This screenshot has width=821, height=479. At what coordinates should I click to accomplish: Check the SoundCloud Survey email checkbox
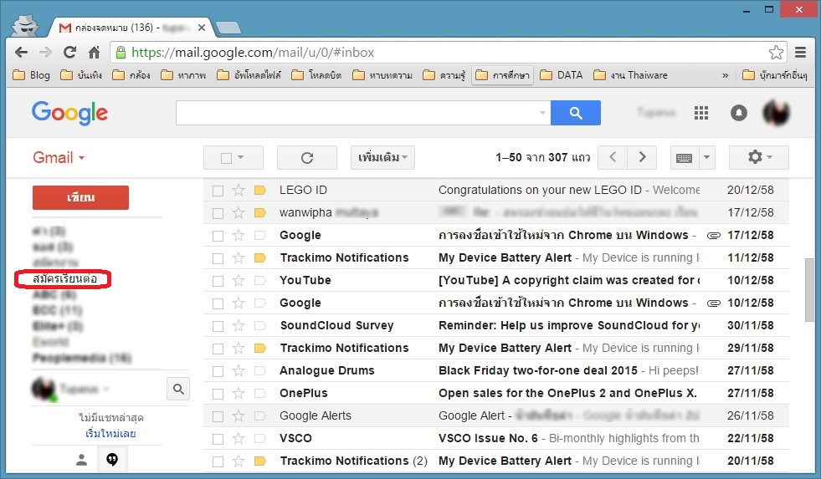tap(218, 326)
